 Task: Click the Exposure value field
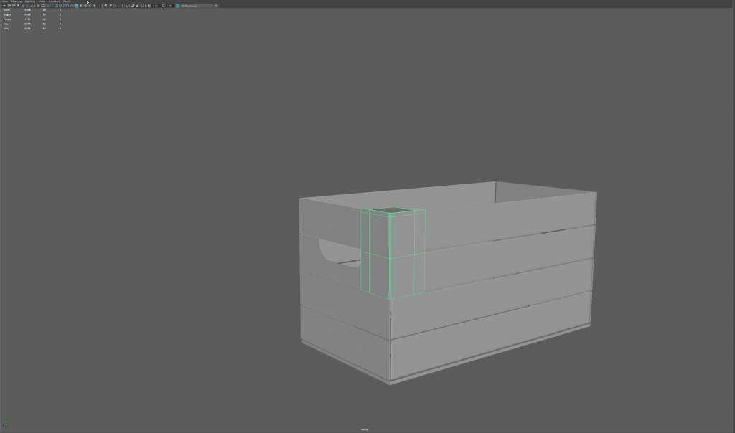click(x=155, y=6)
